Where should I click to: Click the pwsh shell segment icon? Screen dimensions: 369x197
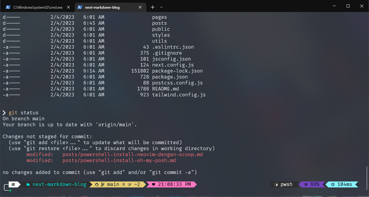tap(276, 184)
